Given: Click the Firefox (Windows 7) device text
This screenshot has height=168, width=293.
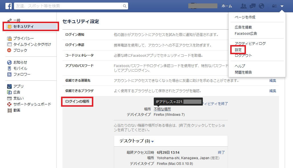Looking at the screenshot, I should click(169, 115).
